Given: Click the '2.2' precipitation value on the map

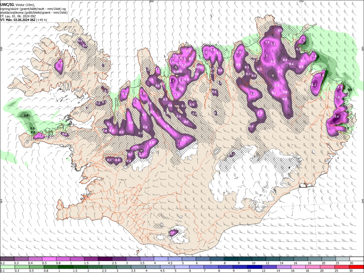Looking at the screenshot, I should click(314, 85).
